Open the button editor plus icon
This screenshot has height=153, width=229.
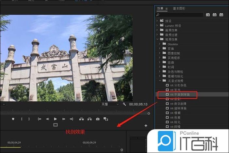coord(146,126)
